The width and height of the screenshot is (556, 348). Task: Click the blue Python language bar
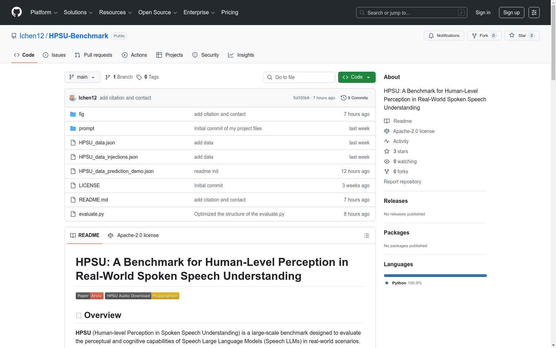(x=435, y=276)
